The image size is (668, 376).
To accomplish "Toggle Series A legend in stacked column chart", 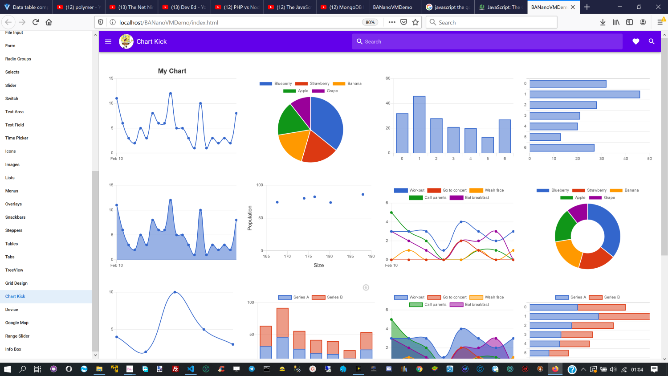I will pyautogui.click(x=293, y=297).
